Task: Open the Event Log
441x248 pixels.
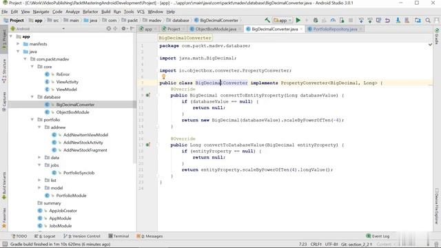Action: coord(378,236)
